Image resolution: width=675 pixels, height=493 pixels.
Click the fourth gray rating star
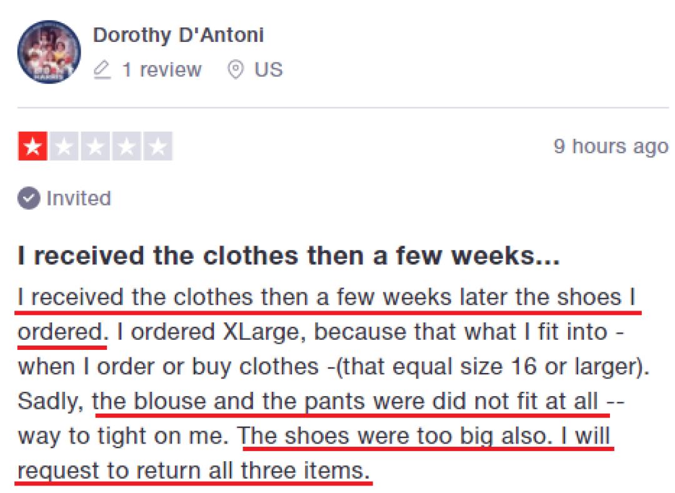pyautogui.click(x=127, y=147)
